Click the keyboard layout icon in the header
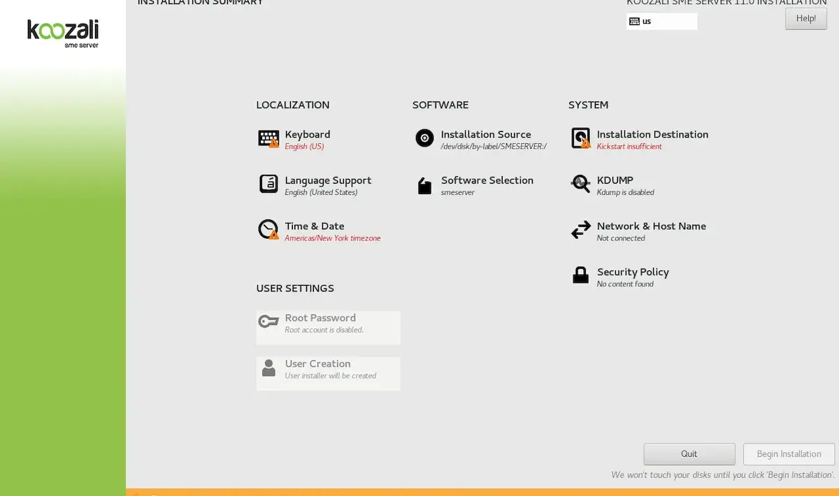This screenshot has height=496, width=839. pyautogui.click(x=634, y=21)
